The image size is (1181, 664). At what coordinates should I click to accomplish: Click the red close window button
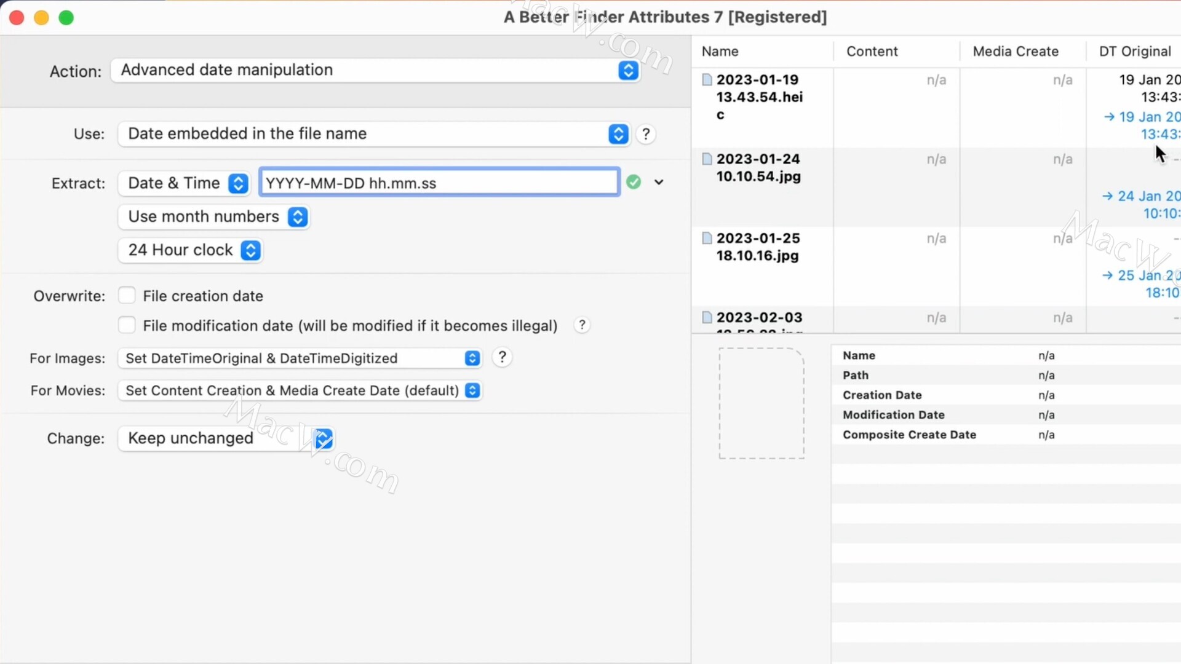point(17,18)
